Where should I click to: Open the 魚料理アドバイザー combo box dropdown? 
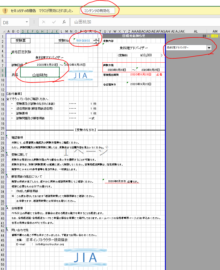click(209, 48)
